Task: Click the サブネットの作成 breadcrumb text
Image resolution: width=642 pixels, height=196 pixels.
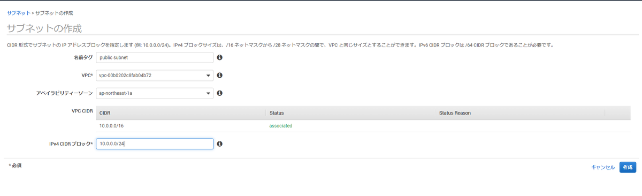Action: click(55, 12)
